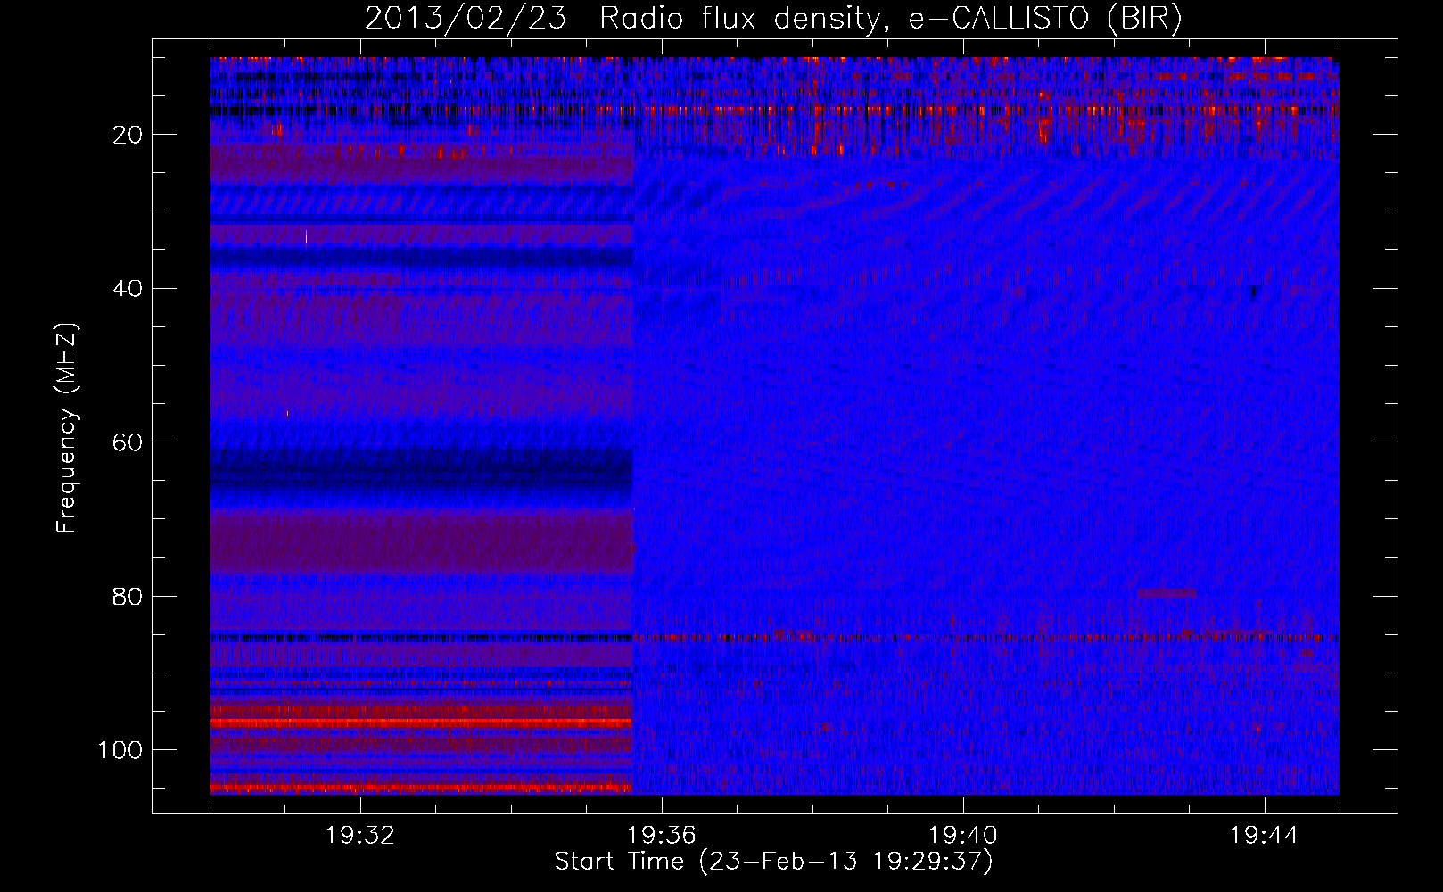Click the 40 MHz frequency tick label
Viewport: 1443px width, 892px height.
tap(128, 289)
